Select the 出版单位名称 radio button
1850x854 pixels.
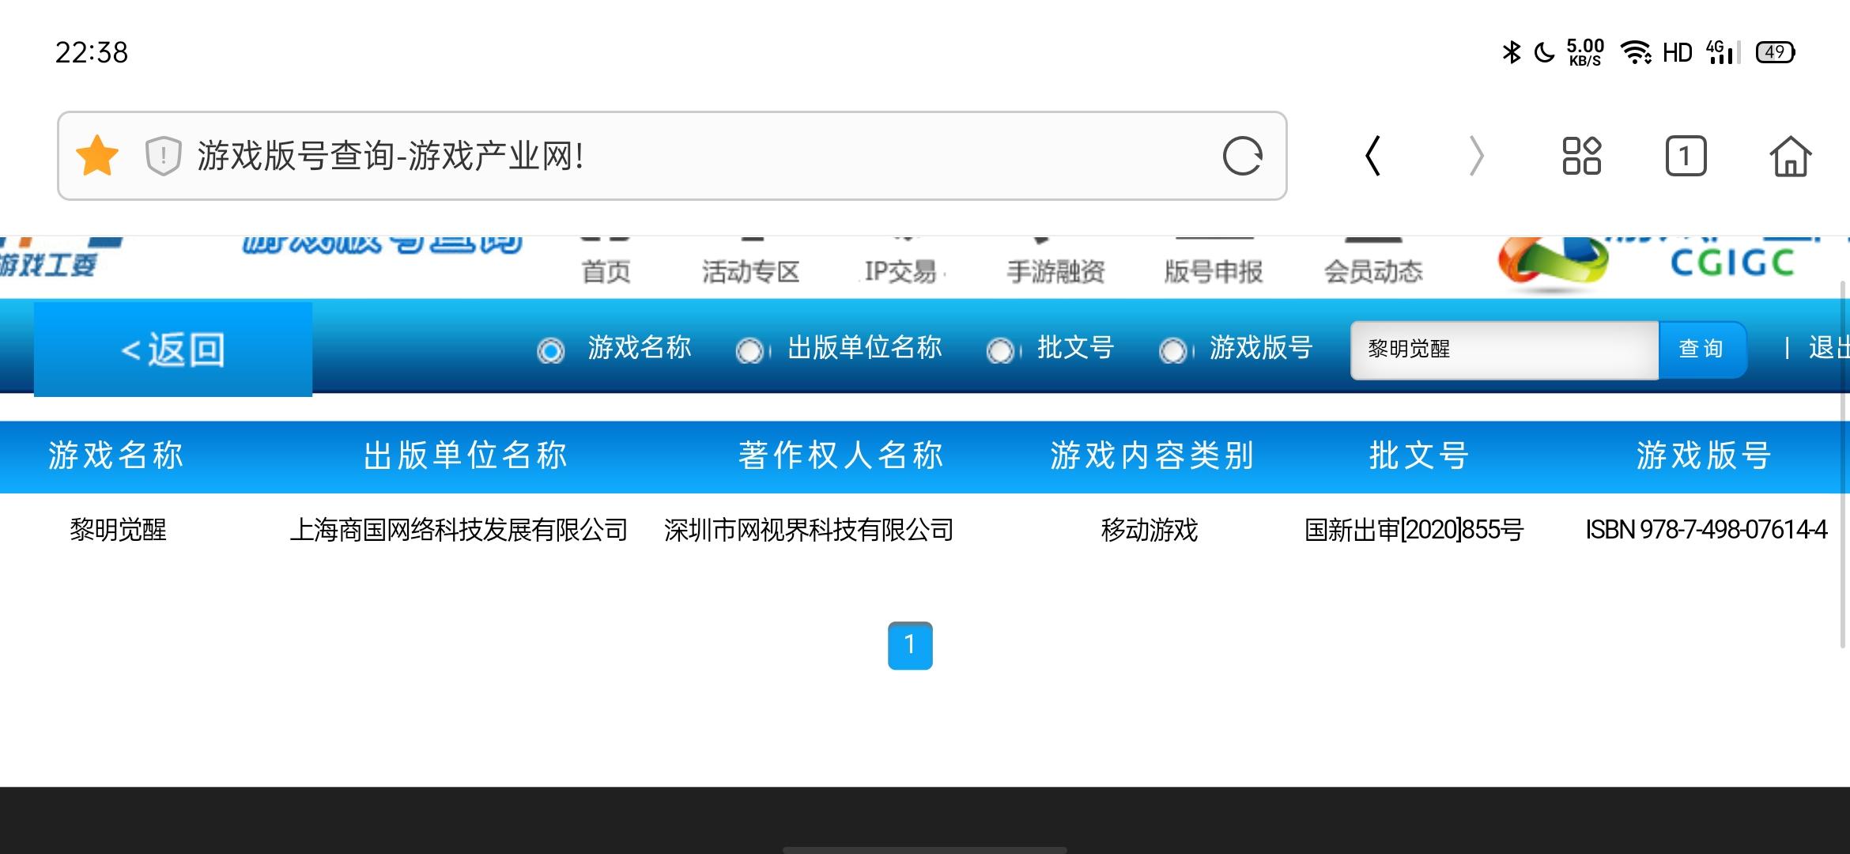(749, 350)
